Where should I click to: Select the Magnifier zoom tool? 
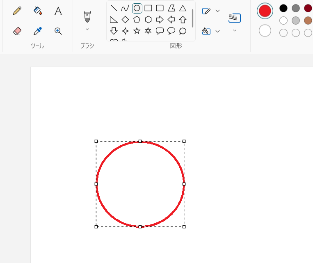pos(58,31)
